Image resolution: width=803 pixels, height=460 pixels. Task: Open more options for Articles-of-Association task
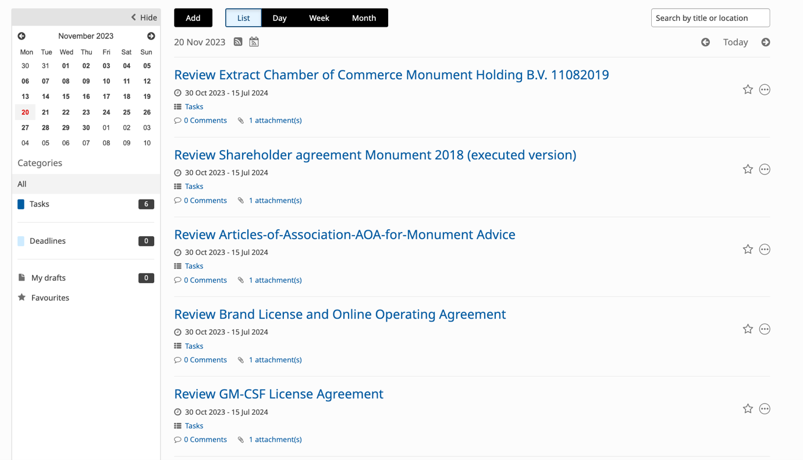[x=765, y=249]
